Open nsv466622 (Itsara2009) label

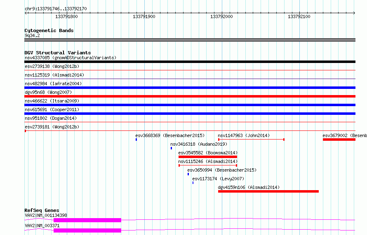(x=52, y=101)
